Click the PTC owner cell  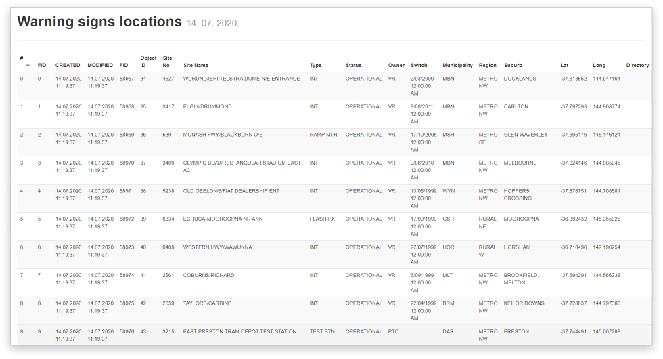pyautogui.click(x=393, y=331)
